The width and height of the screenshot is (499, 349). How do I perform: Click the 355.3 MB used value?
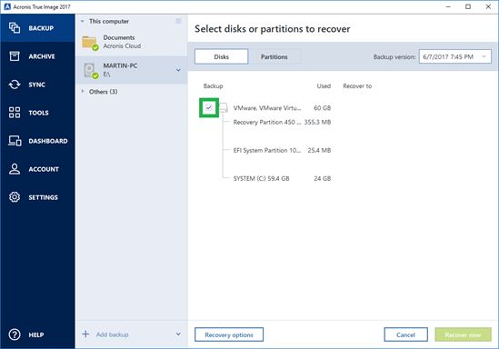click(x=317, y=122)
